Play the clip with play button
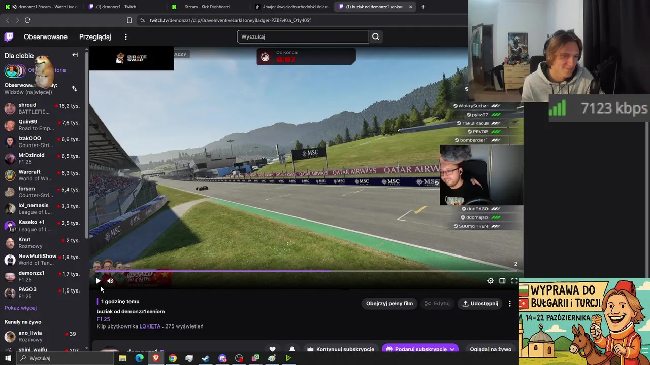This screenshot has width=650, height=365. [x=98, y=281]
